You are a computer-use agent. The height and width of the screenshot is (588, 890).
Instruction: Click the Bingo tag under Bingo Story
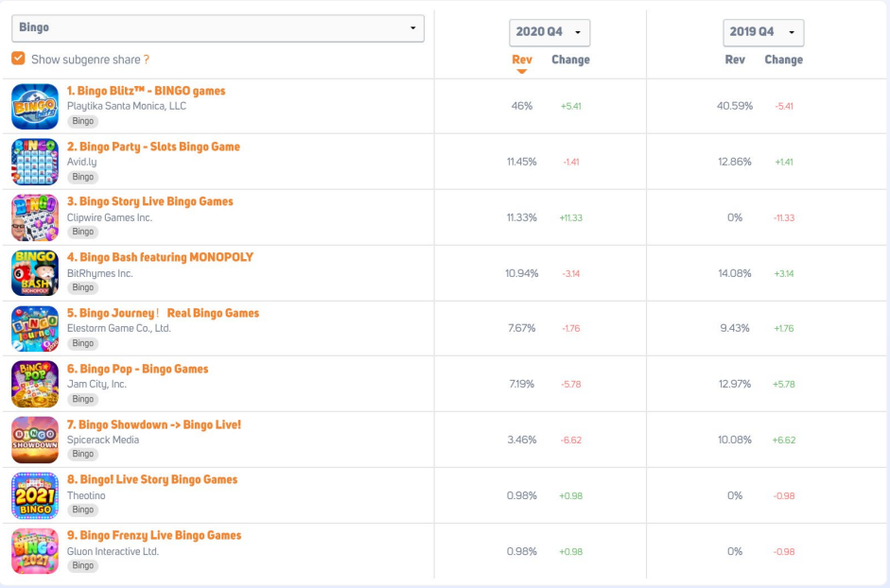[x=83, y=232]
